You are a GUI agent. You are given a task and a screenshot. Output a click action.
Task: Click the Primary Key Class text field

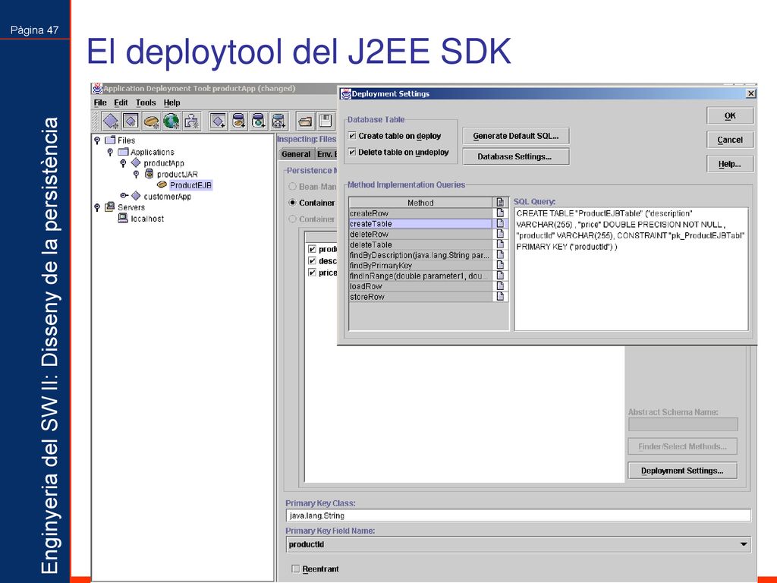[x=517, y=515]
